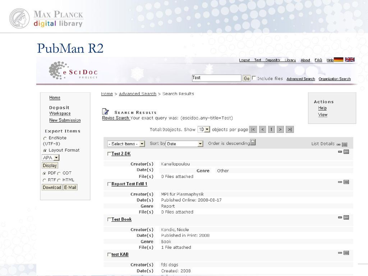Show short view for Test Book item
The height and width of the screenshot is (276, 368).
[x=340, y=217]
